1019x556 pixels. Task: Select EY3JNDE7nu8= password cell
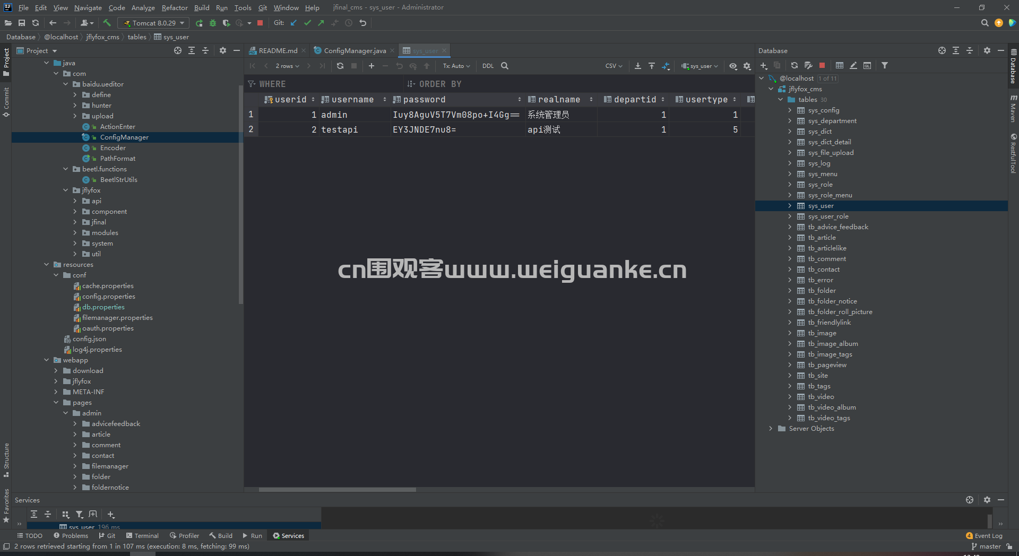tap(457, 129)
